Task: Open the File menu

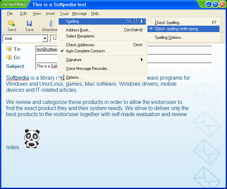Action: pos(10,13)
